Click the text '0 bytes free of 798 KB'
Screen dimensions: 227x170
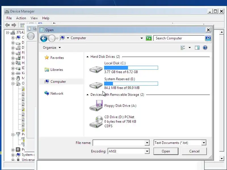coord(120,122)
